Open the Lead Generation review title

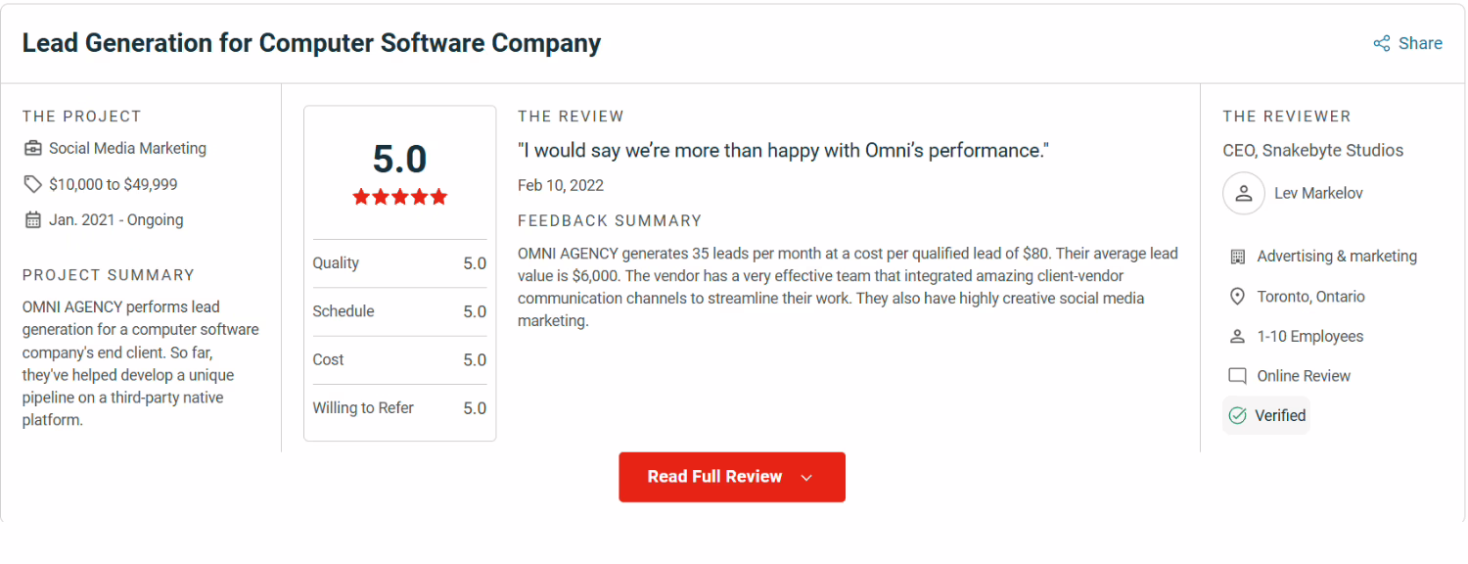[x=311, y=43]
